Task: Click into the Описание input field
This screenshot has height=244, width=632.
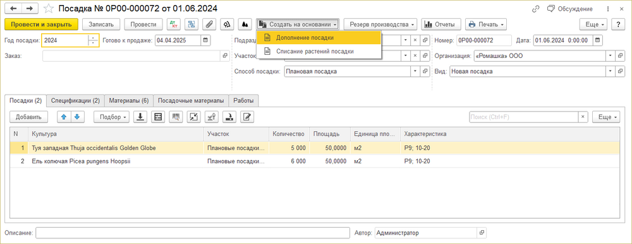Action: [193, 233]
